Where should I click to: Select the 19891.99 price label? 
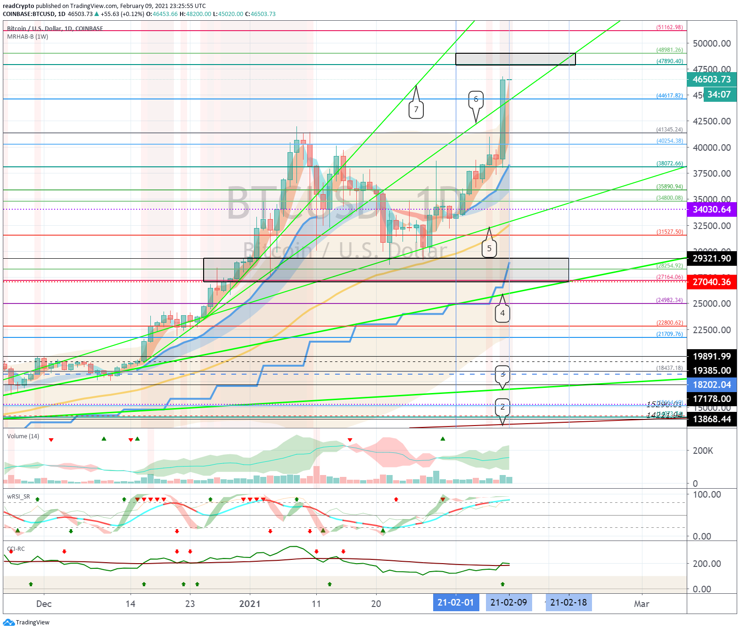(712, 356)
